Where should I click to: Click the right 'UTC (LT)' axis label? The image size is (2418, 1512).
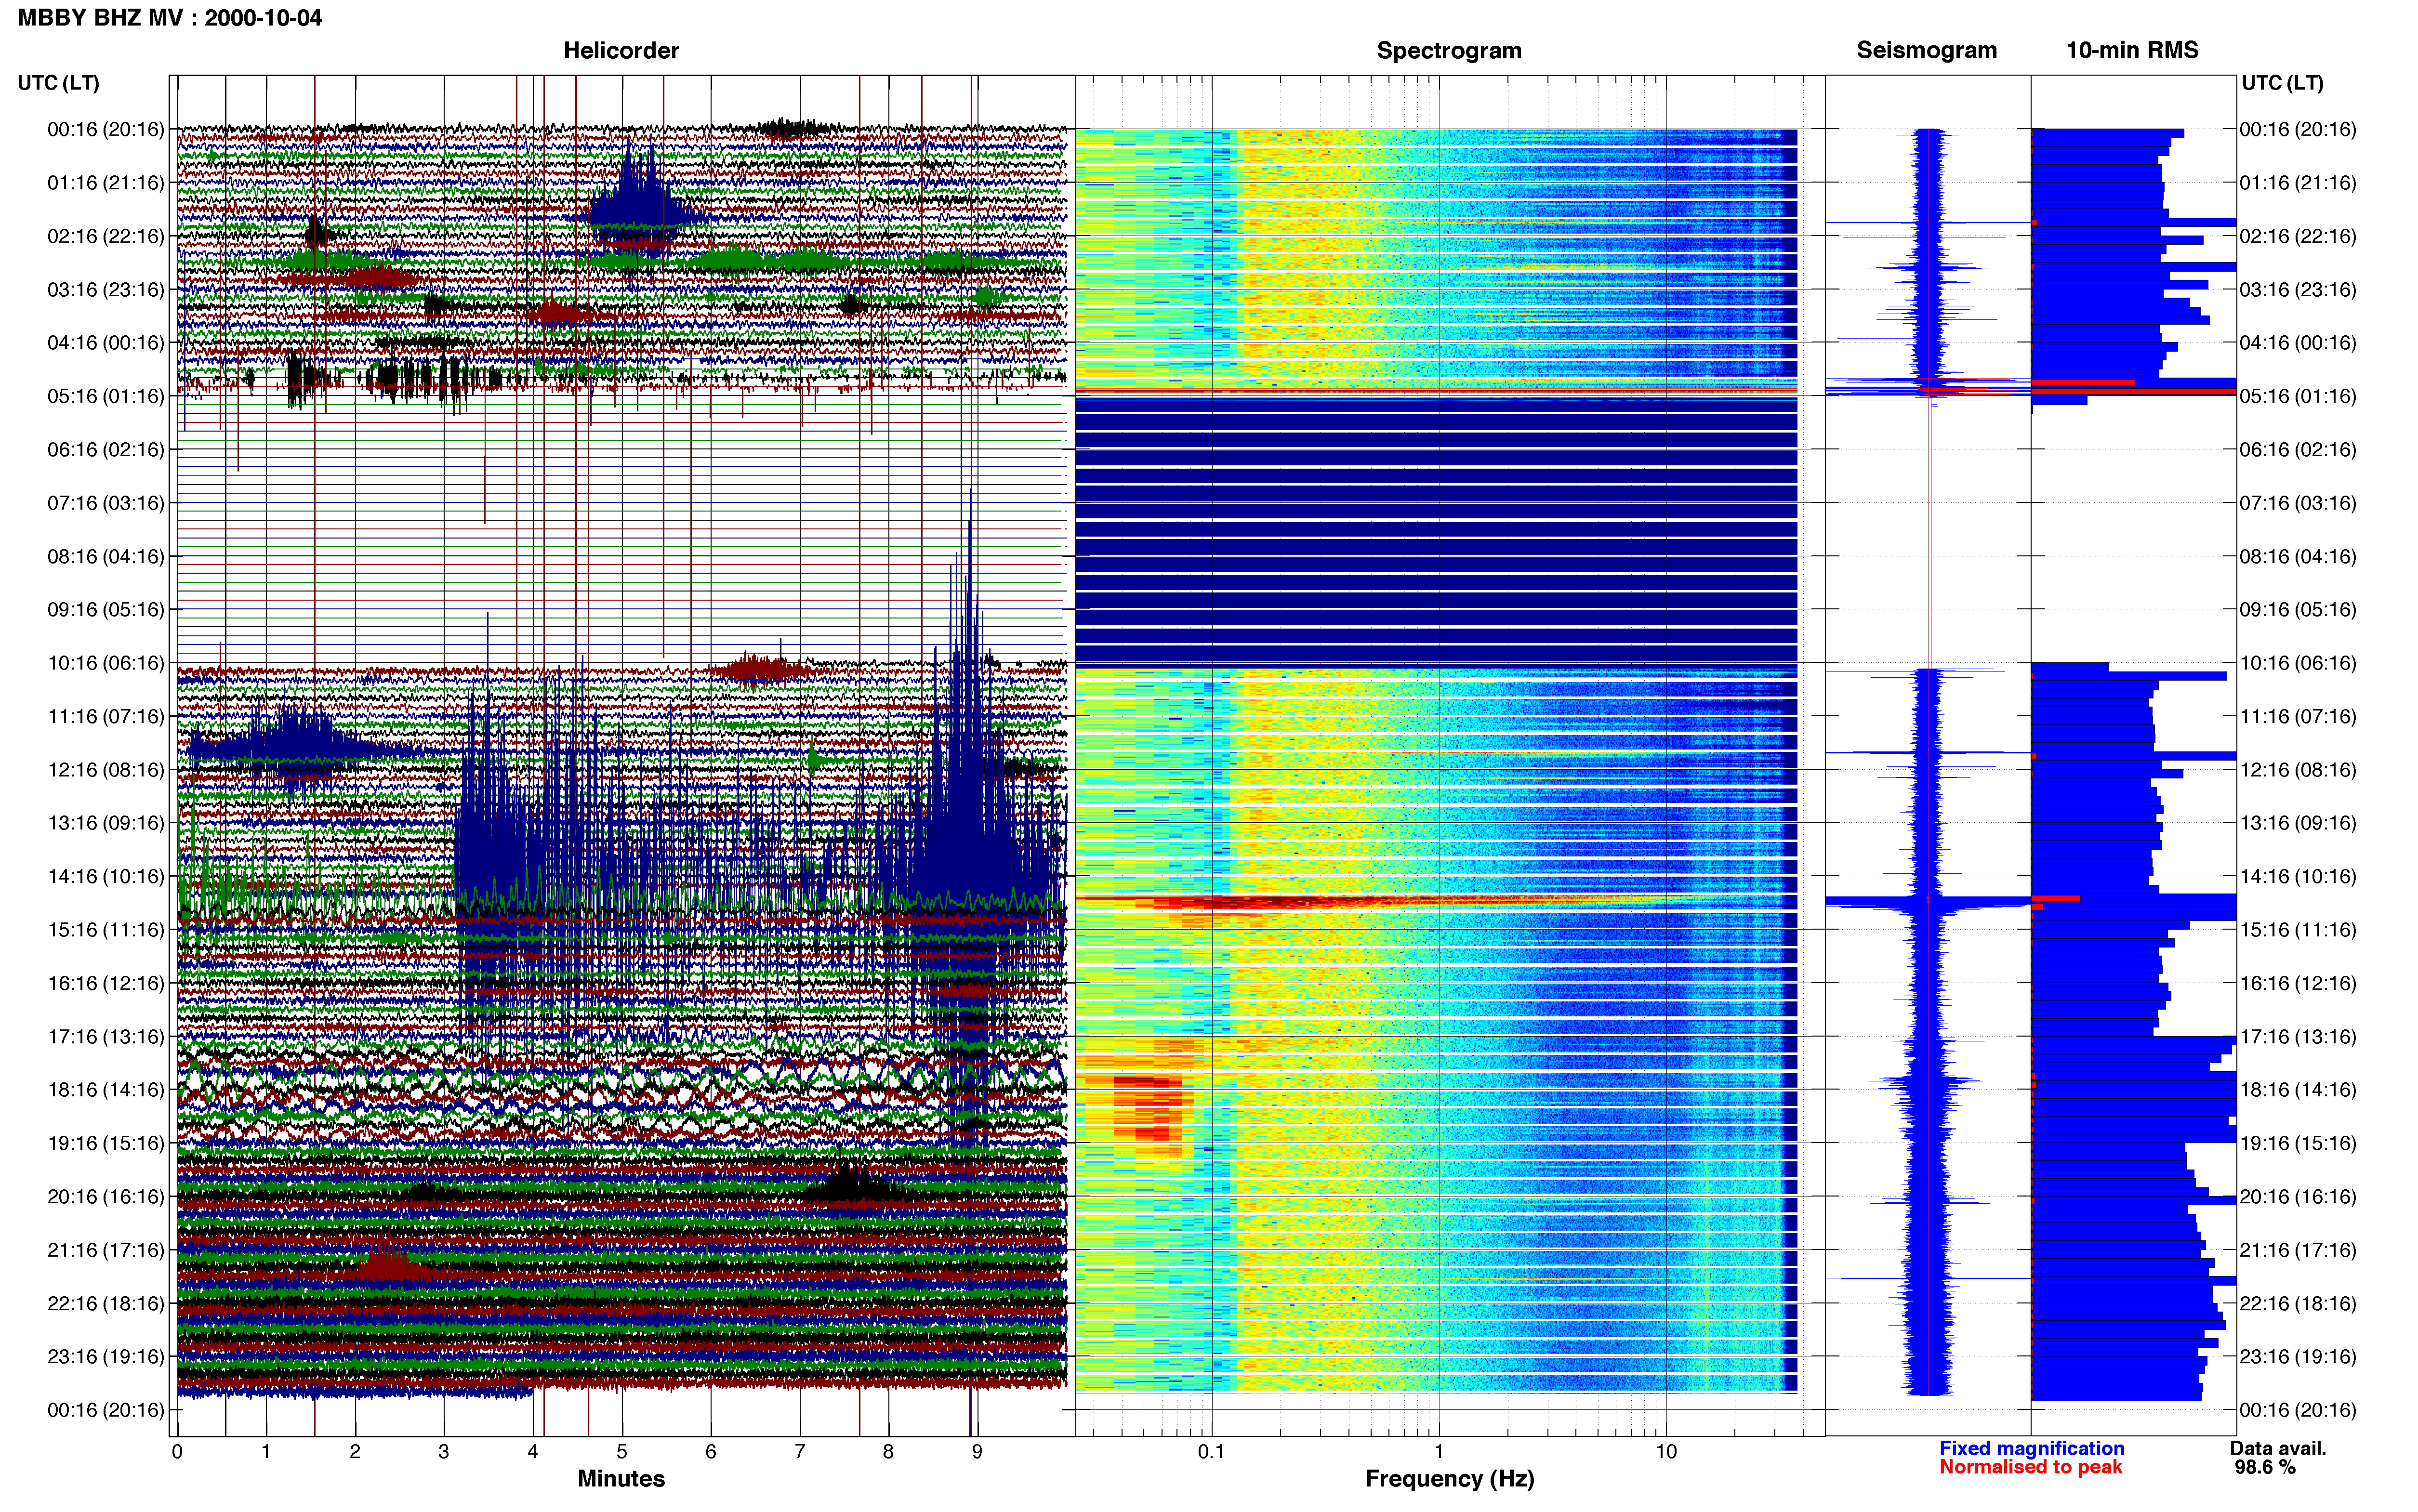pyautogui.click(x=2282, y=83)
